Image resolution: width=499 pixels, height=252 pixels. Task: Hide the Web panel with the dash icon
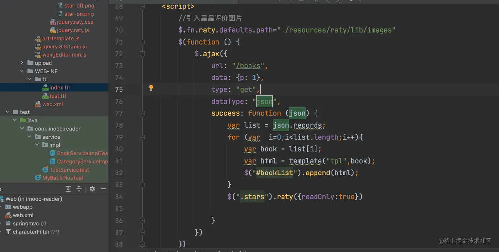(103, 189)
